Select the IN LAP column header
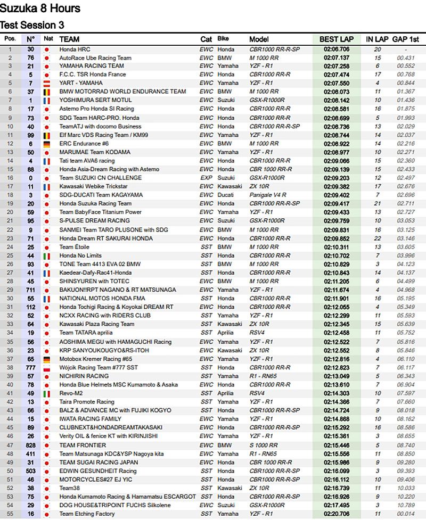This screenshot has width=426, height=520. tap(376, 39)
